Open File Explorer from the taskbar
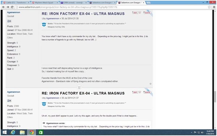The width and height of the screenshot is (217, 136). click(x=22, y=132)
